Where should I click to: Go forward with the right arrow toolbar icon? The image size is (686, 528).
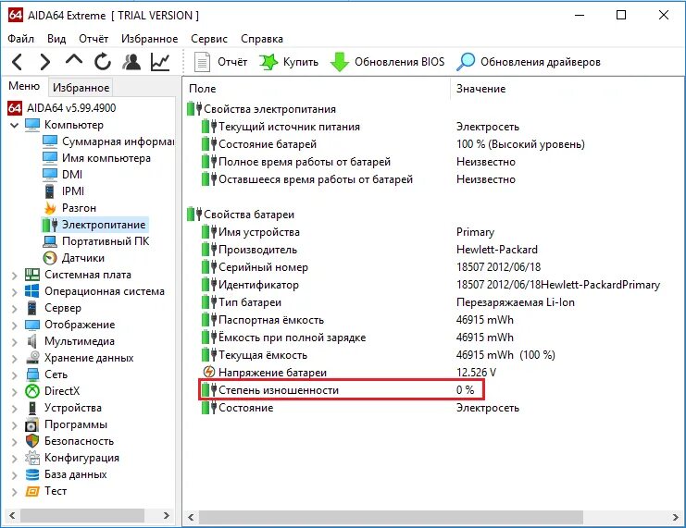pos(44,62)
